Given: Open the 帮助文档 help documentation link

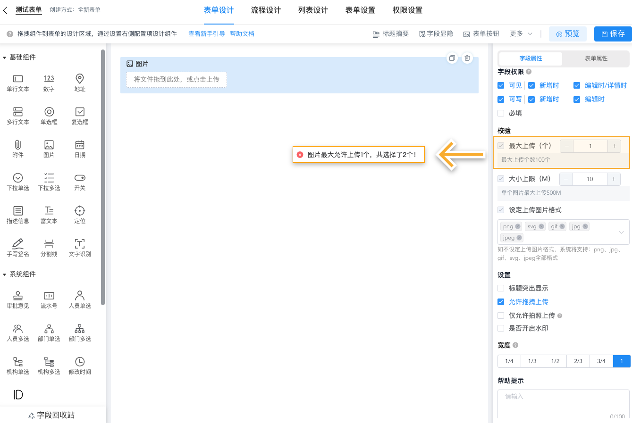Looking at the screenshot, I should (242, 33).
